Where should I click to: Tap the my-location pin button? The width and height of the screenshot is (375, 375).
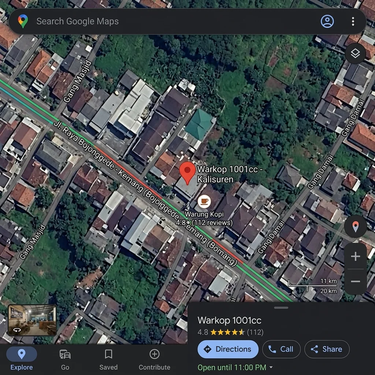pos(355,226)
